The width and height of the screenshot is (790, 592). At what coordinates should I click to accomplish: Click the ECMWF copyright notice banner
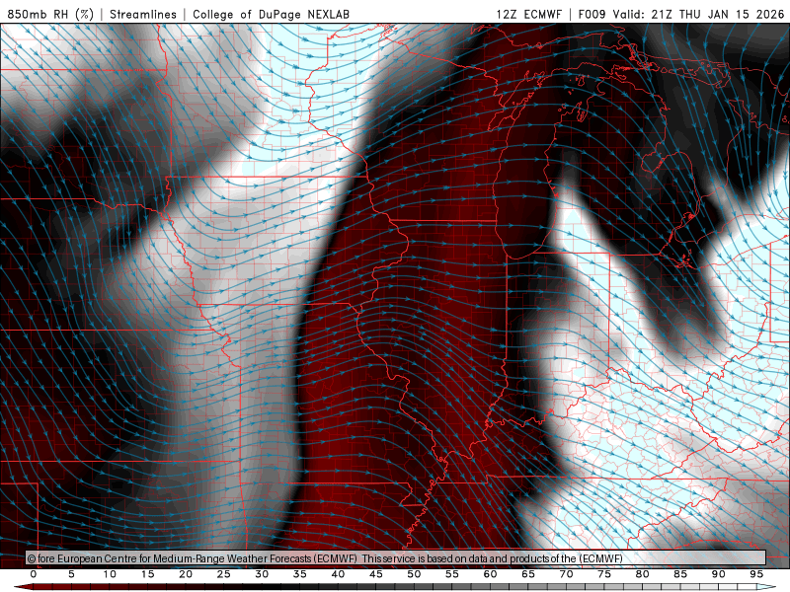tap(396, 558)
